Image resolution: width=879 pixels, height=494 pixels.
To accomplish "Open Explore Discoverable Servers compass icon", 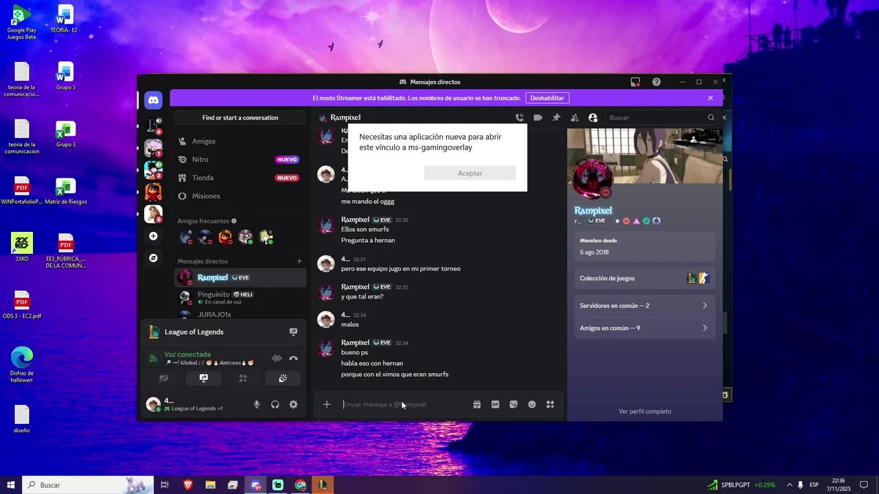I will tap(153, 258).
